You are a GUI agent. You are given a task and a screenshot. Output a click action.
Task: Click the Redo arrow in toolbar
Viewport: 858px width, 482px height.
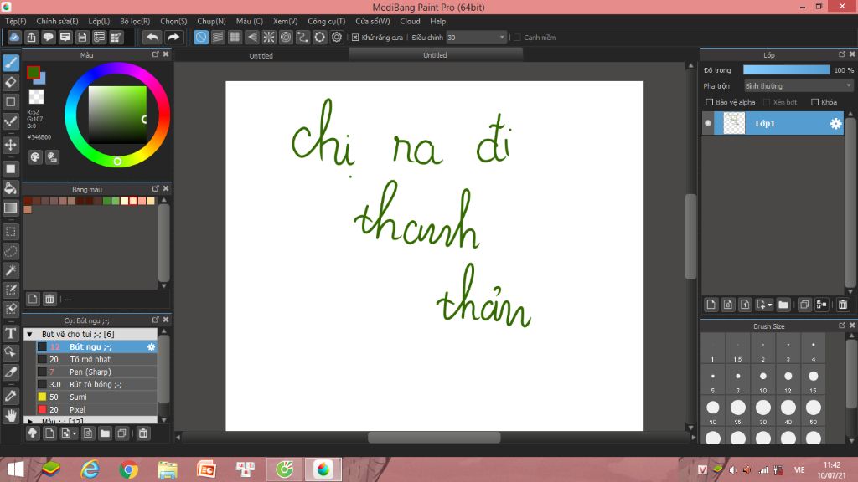pyautogui.click(x=173, y=37)
